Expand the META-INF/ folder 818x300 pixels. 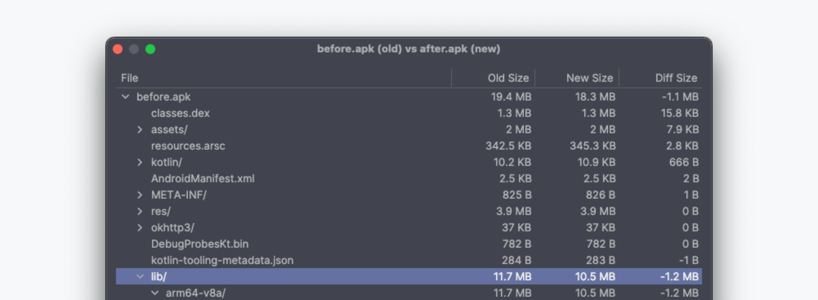pyautogui.click(x=140, y=195)
